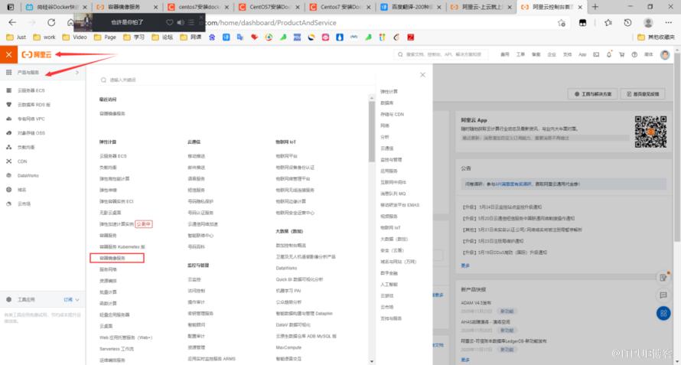Click the product panel vertical scrollbar thumb
The height and width of the screenshot is (365, 681).
point(372,132)
